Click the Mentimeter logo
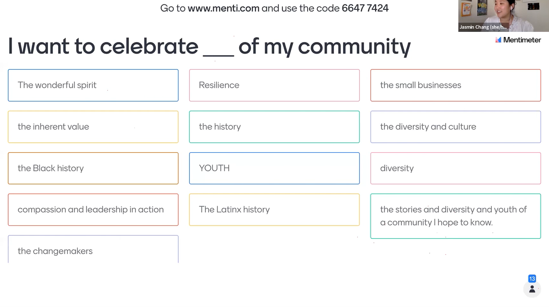The image size is (549, 307). pos(518,40)
